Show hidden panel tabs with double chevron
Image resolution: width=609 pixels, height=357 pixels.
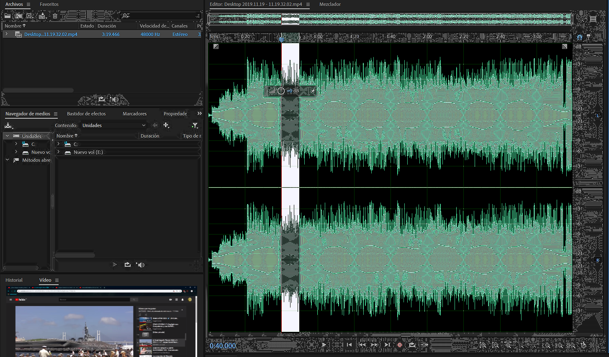[200, 113]
